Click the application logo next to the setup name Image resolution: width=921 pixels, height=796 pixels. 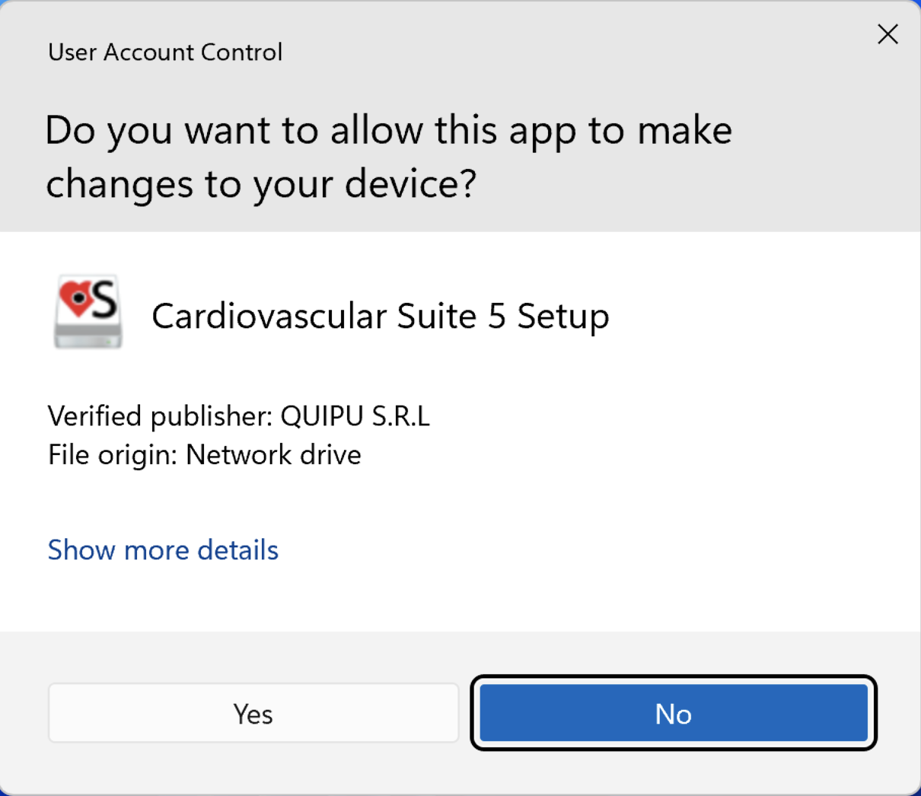(x=87, y=312)
